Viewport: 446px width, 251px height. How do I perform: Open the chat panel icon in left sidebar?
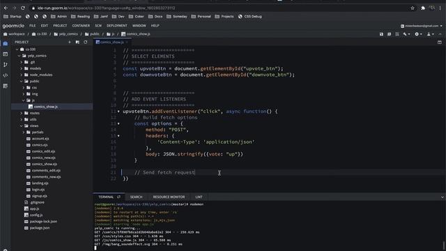coord(6,54)
